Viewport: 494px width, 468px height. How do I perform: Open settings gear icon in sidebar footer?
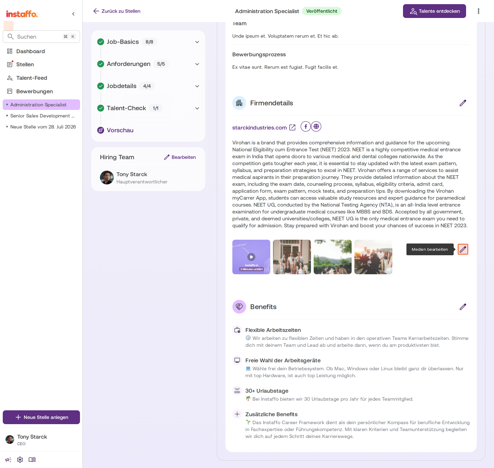pyautogui.click(x=20, y=460)
